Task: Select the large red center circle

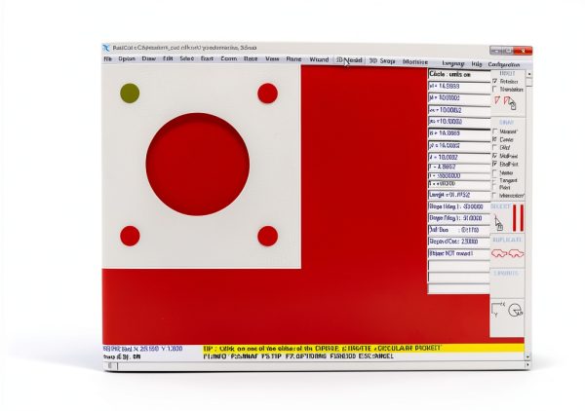Action: [198, 165]
